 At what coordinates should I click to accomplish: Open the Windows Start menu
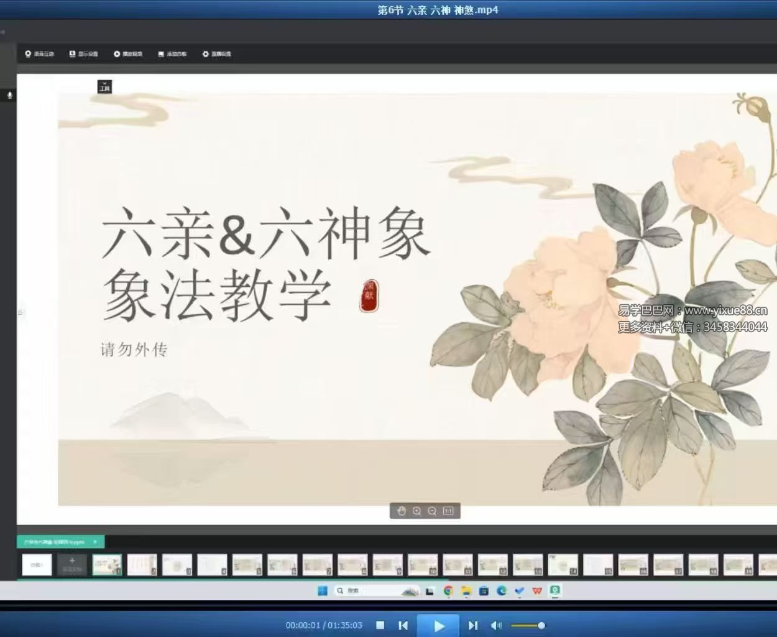[x=323, y=591]
